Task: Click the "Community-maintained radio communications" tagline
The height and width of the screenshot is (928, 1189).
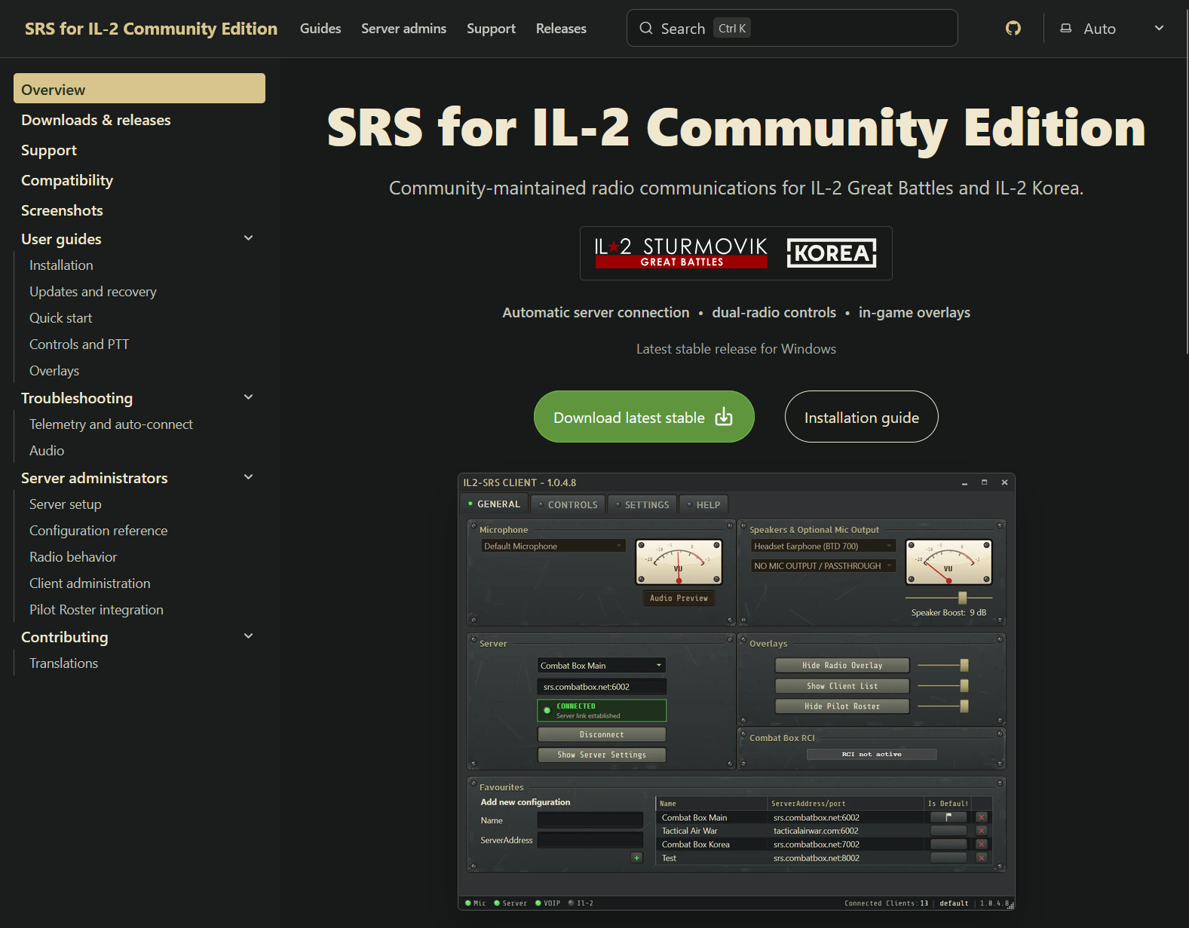Action: [x=736, y=188]
